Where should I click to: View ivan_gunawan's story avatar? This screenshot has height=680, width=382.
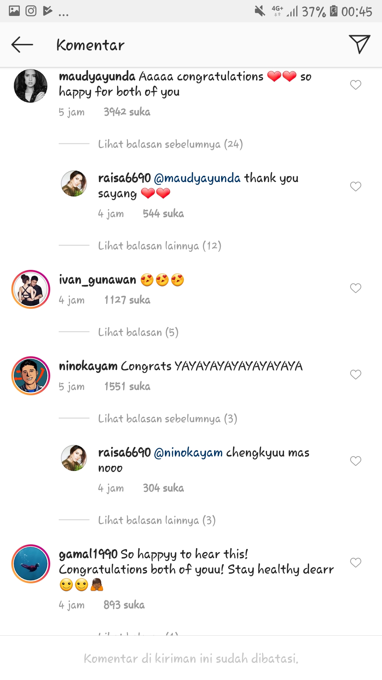click(31, 289)
